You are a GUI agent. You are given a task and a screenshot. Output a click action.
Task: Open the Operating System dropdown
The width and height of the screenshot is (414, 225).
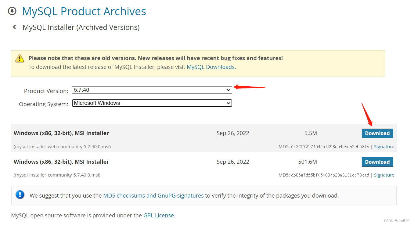point(152,103)
